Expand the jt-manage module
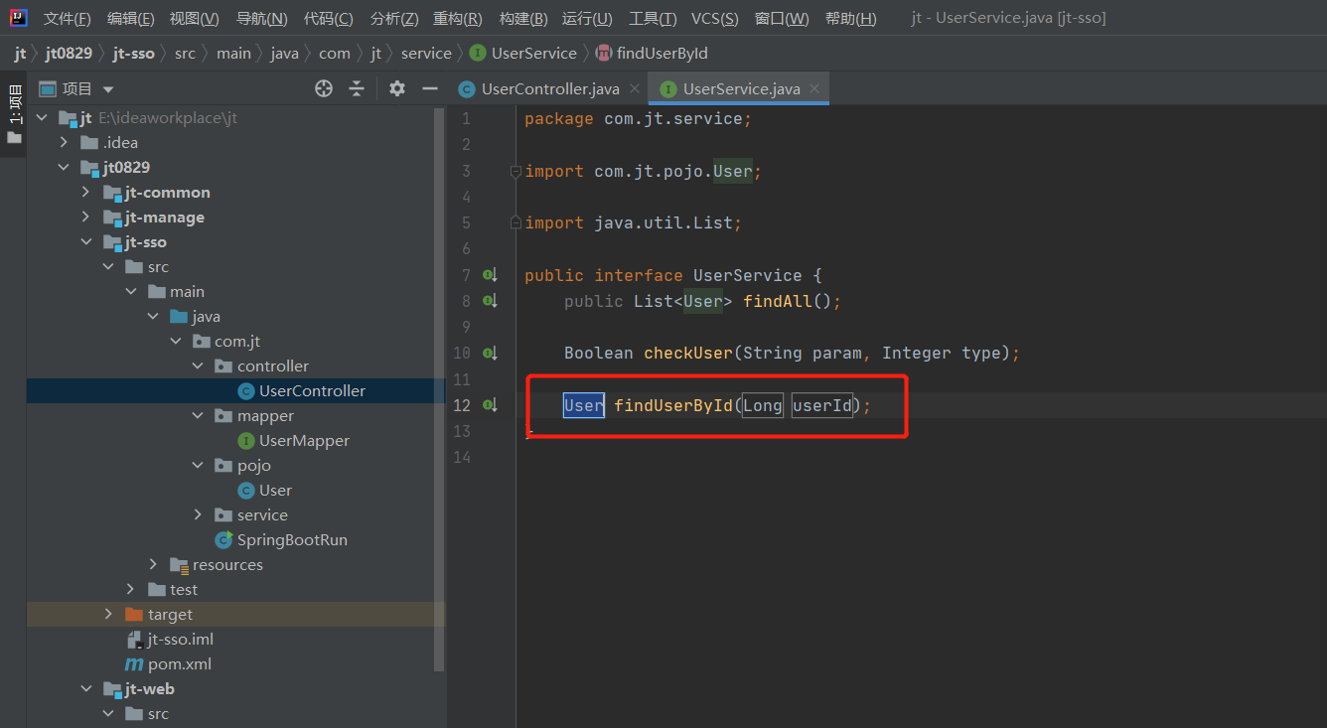 point(86,218)
